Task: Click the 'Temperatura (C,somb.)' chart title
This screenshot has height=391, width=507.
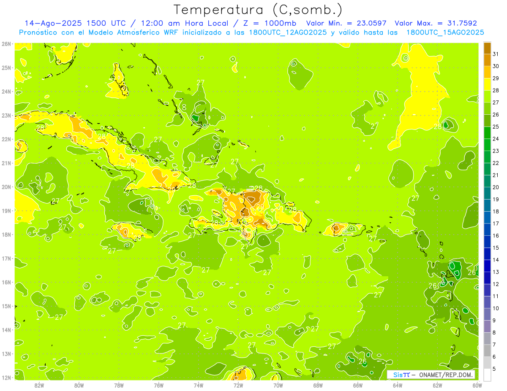Action: (258, 10)
